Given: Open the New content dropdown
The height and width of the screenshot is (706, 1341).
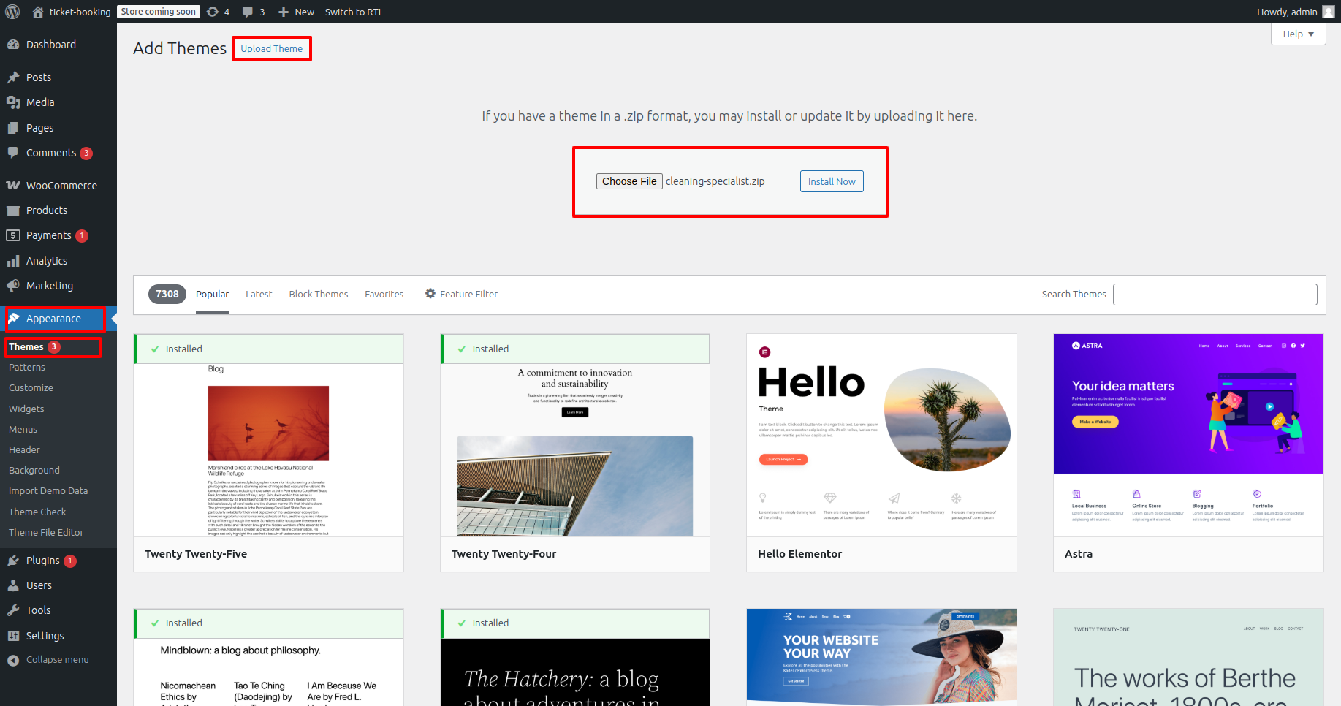Looking at the screenshot, I should pyautogui.click(x=296, y=12).
